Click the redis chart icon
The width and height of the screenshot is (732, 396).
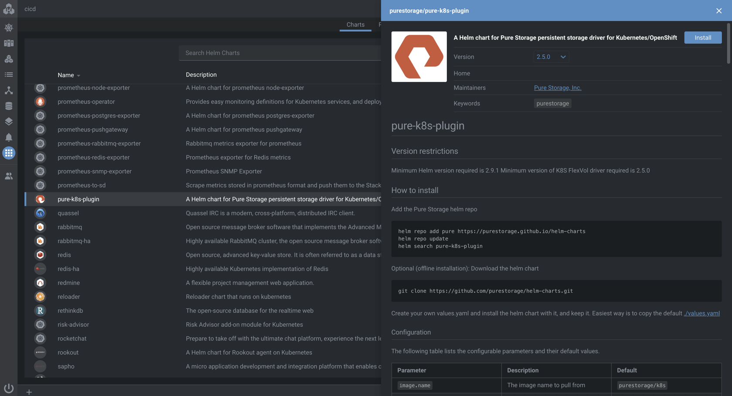[x=40, y=255]
